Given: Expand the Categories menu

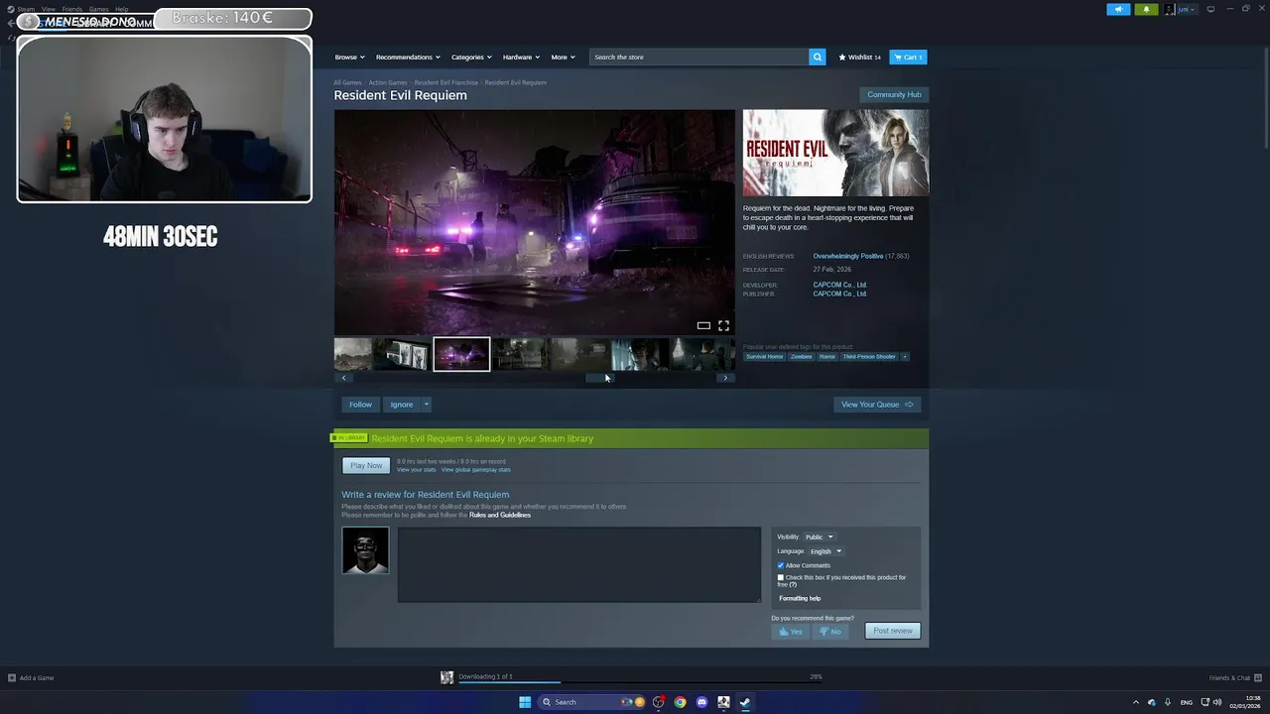Looking at the screenshot, I should (471, 57).
